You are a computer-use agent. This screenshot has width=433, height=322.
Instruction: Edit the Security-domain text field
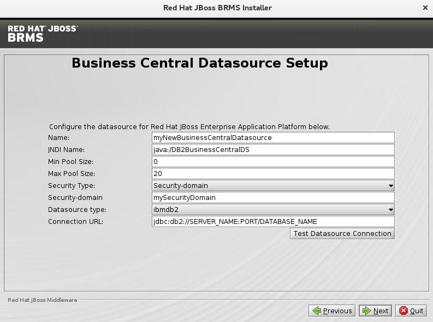point(273,197)
